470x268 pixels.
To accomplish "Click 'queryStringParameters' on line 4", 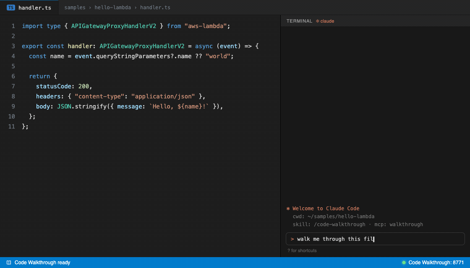I will pos(133,56).
